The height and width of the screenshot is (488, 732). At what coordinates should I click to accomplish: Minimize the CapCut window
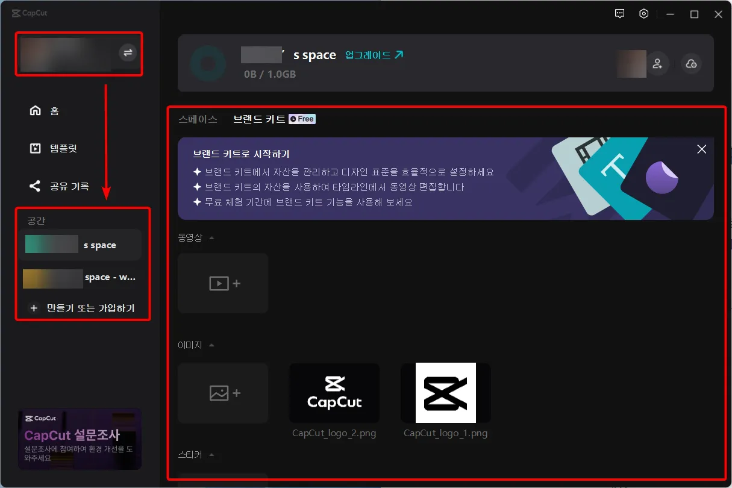pos(670,14)
